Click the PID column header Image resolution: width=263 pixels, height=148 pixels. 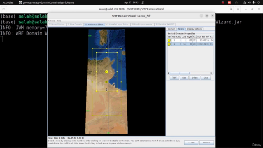click(x=173, y=37)
